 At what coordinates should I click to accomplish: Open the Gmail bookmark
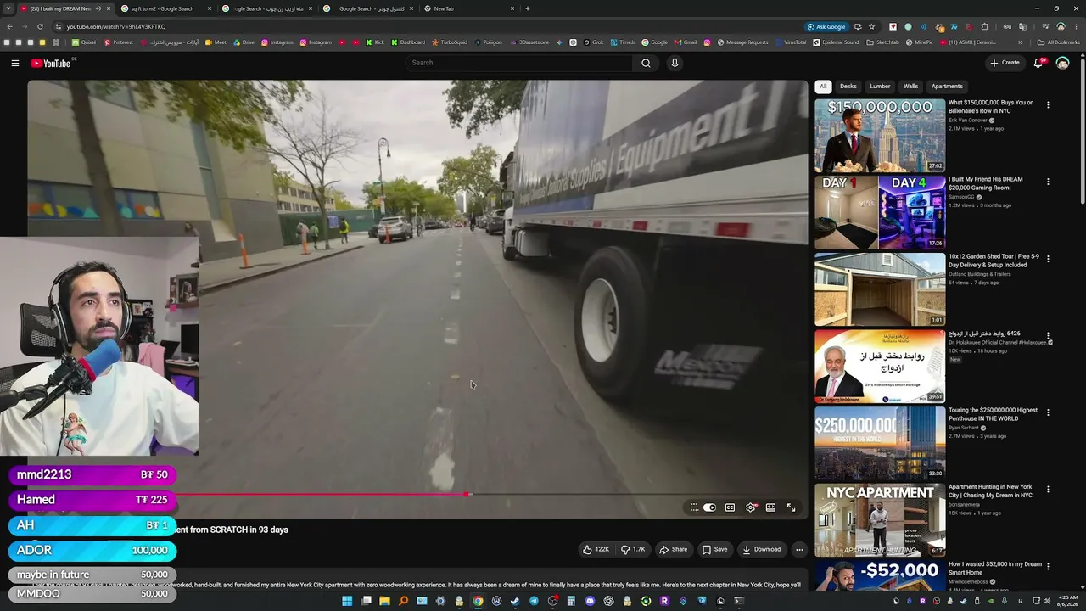pos(686,42)
